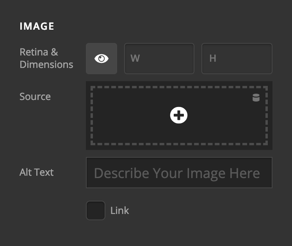Click the H height input field
The width and height of the screenshot is (292, 246).
tap(237, 59)
